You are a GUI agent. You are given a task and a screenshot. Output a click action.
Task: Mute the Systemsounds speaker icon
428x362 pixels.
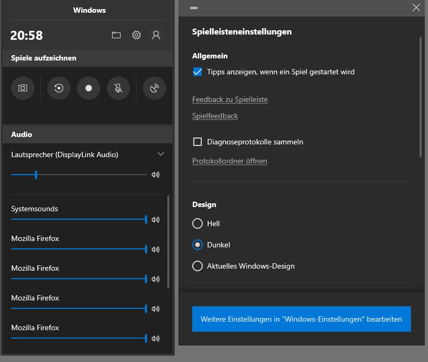[156, 219]
